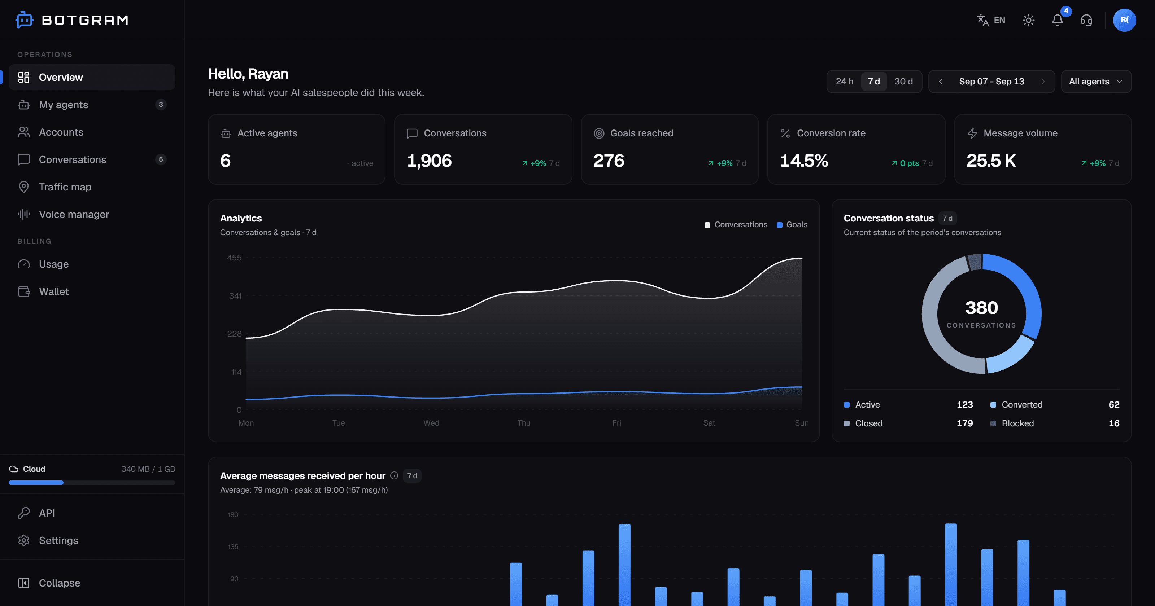The width and height of the screenshot is (1155, 606).
Task: Open the Sep 07 - Sep 13 date picker
Action: click(x=991, y=81)
